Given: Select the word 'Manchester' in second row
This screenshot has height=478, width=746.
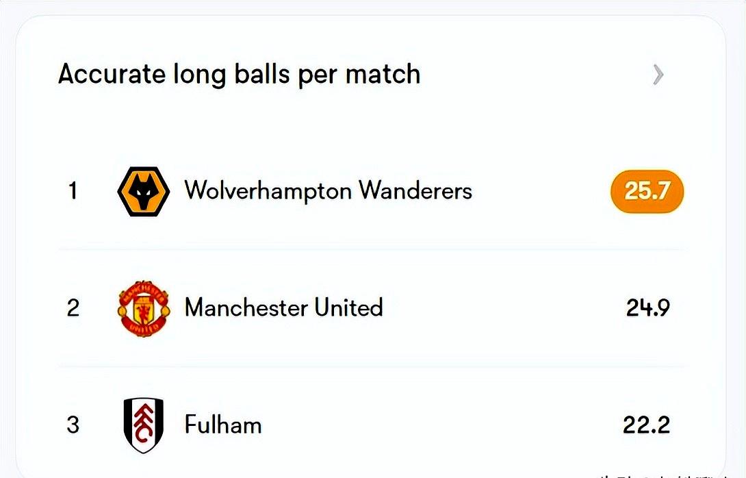Looking at the screenshot, I should (246, 307).
